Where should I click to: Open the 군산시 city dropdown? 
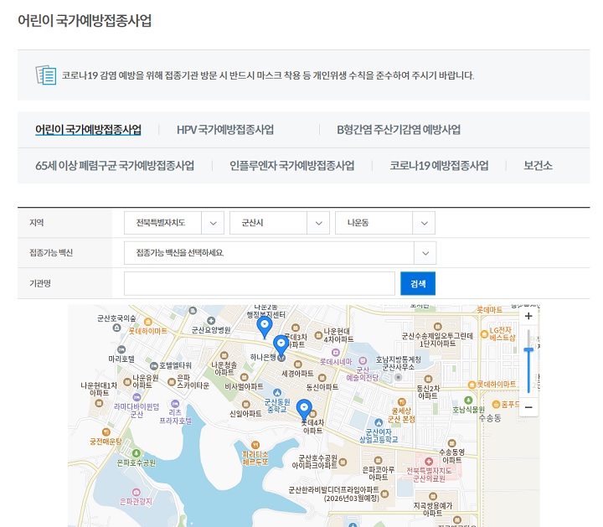[x=280, y=223]
